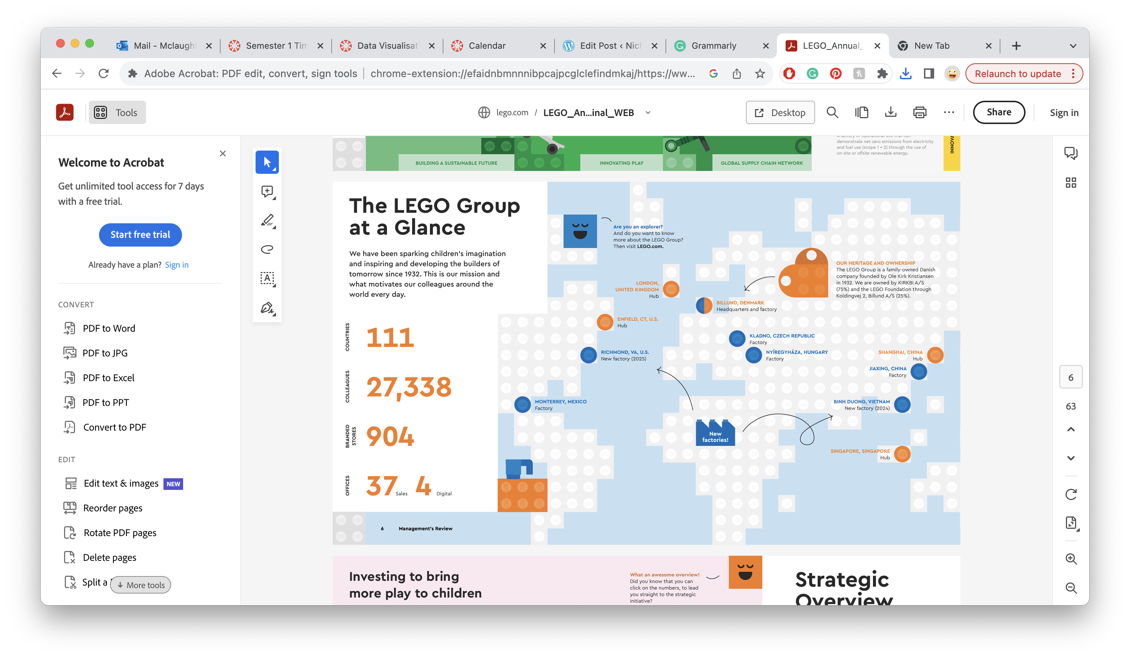The height and width of the screenshot is (659, 1130).
Task: Select the arrow selection tool
Action: [x=267, y=162]
